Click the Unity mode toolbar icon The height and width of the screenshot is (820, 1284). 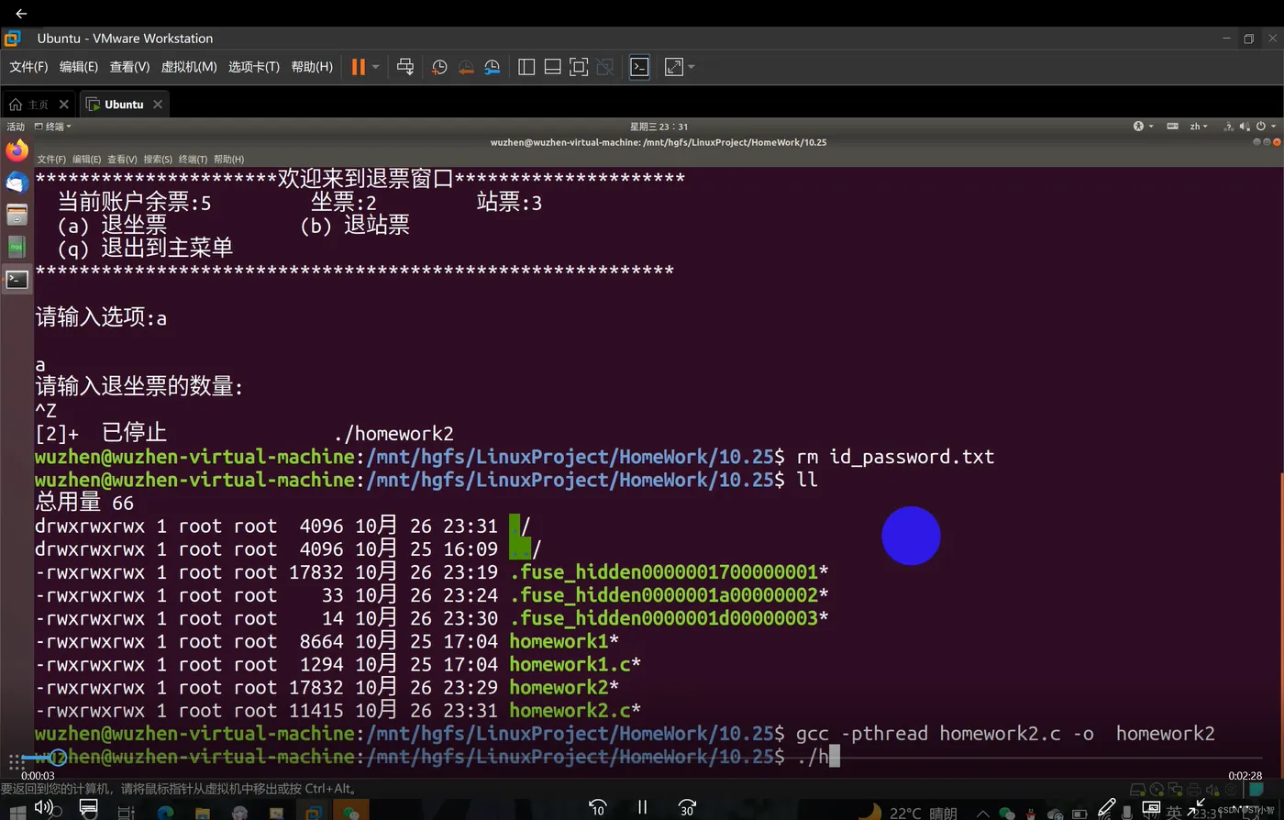[x=604, y=67]
